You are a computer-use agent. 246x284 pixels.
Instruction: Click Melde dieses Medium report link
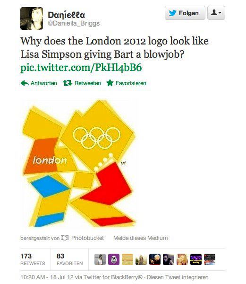tap(141, 238)
